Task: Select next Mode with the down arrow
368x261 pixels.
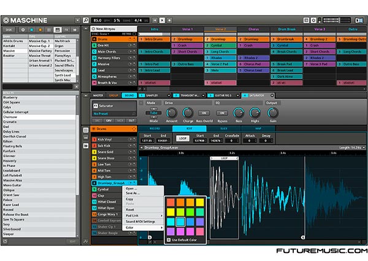Action: coord(153,117)
